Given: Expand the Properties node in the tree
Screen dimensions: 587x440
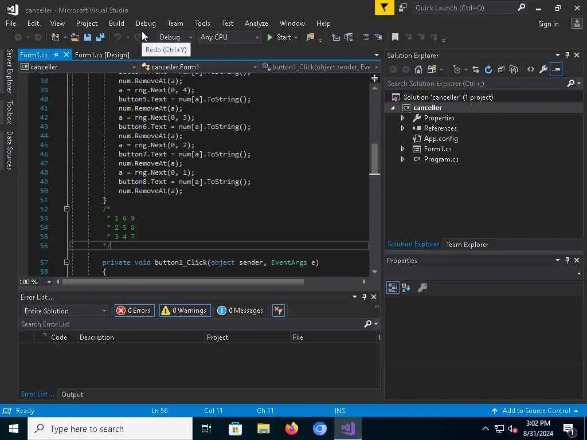Looking at the screenshot, I should pos(403,118).
